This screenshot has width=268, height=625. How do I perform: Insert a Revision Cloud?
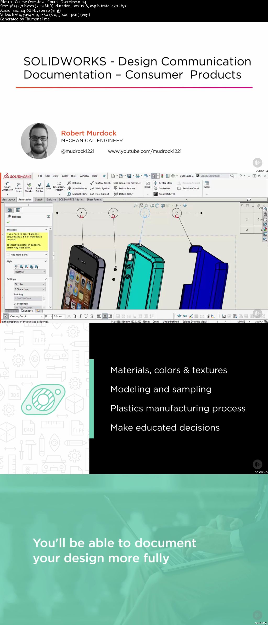188,189
